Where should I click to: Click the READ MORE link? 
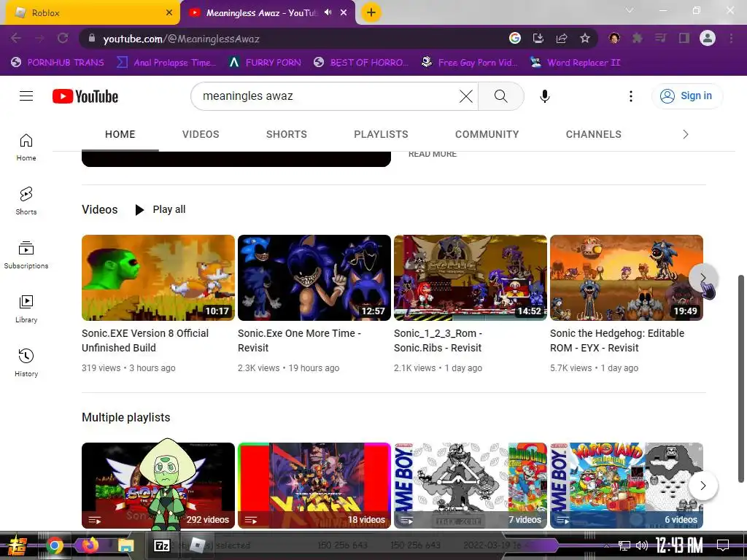[x=433, y=154]
